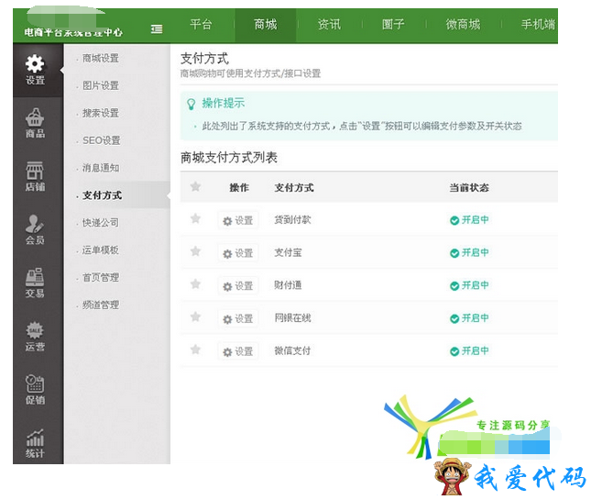Open the 会员 member icon in sidebar
Viewport: 602px width, 500px height.
pyautogui.click(x=35, y=229)
